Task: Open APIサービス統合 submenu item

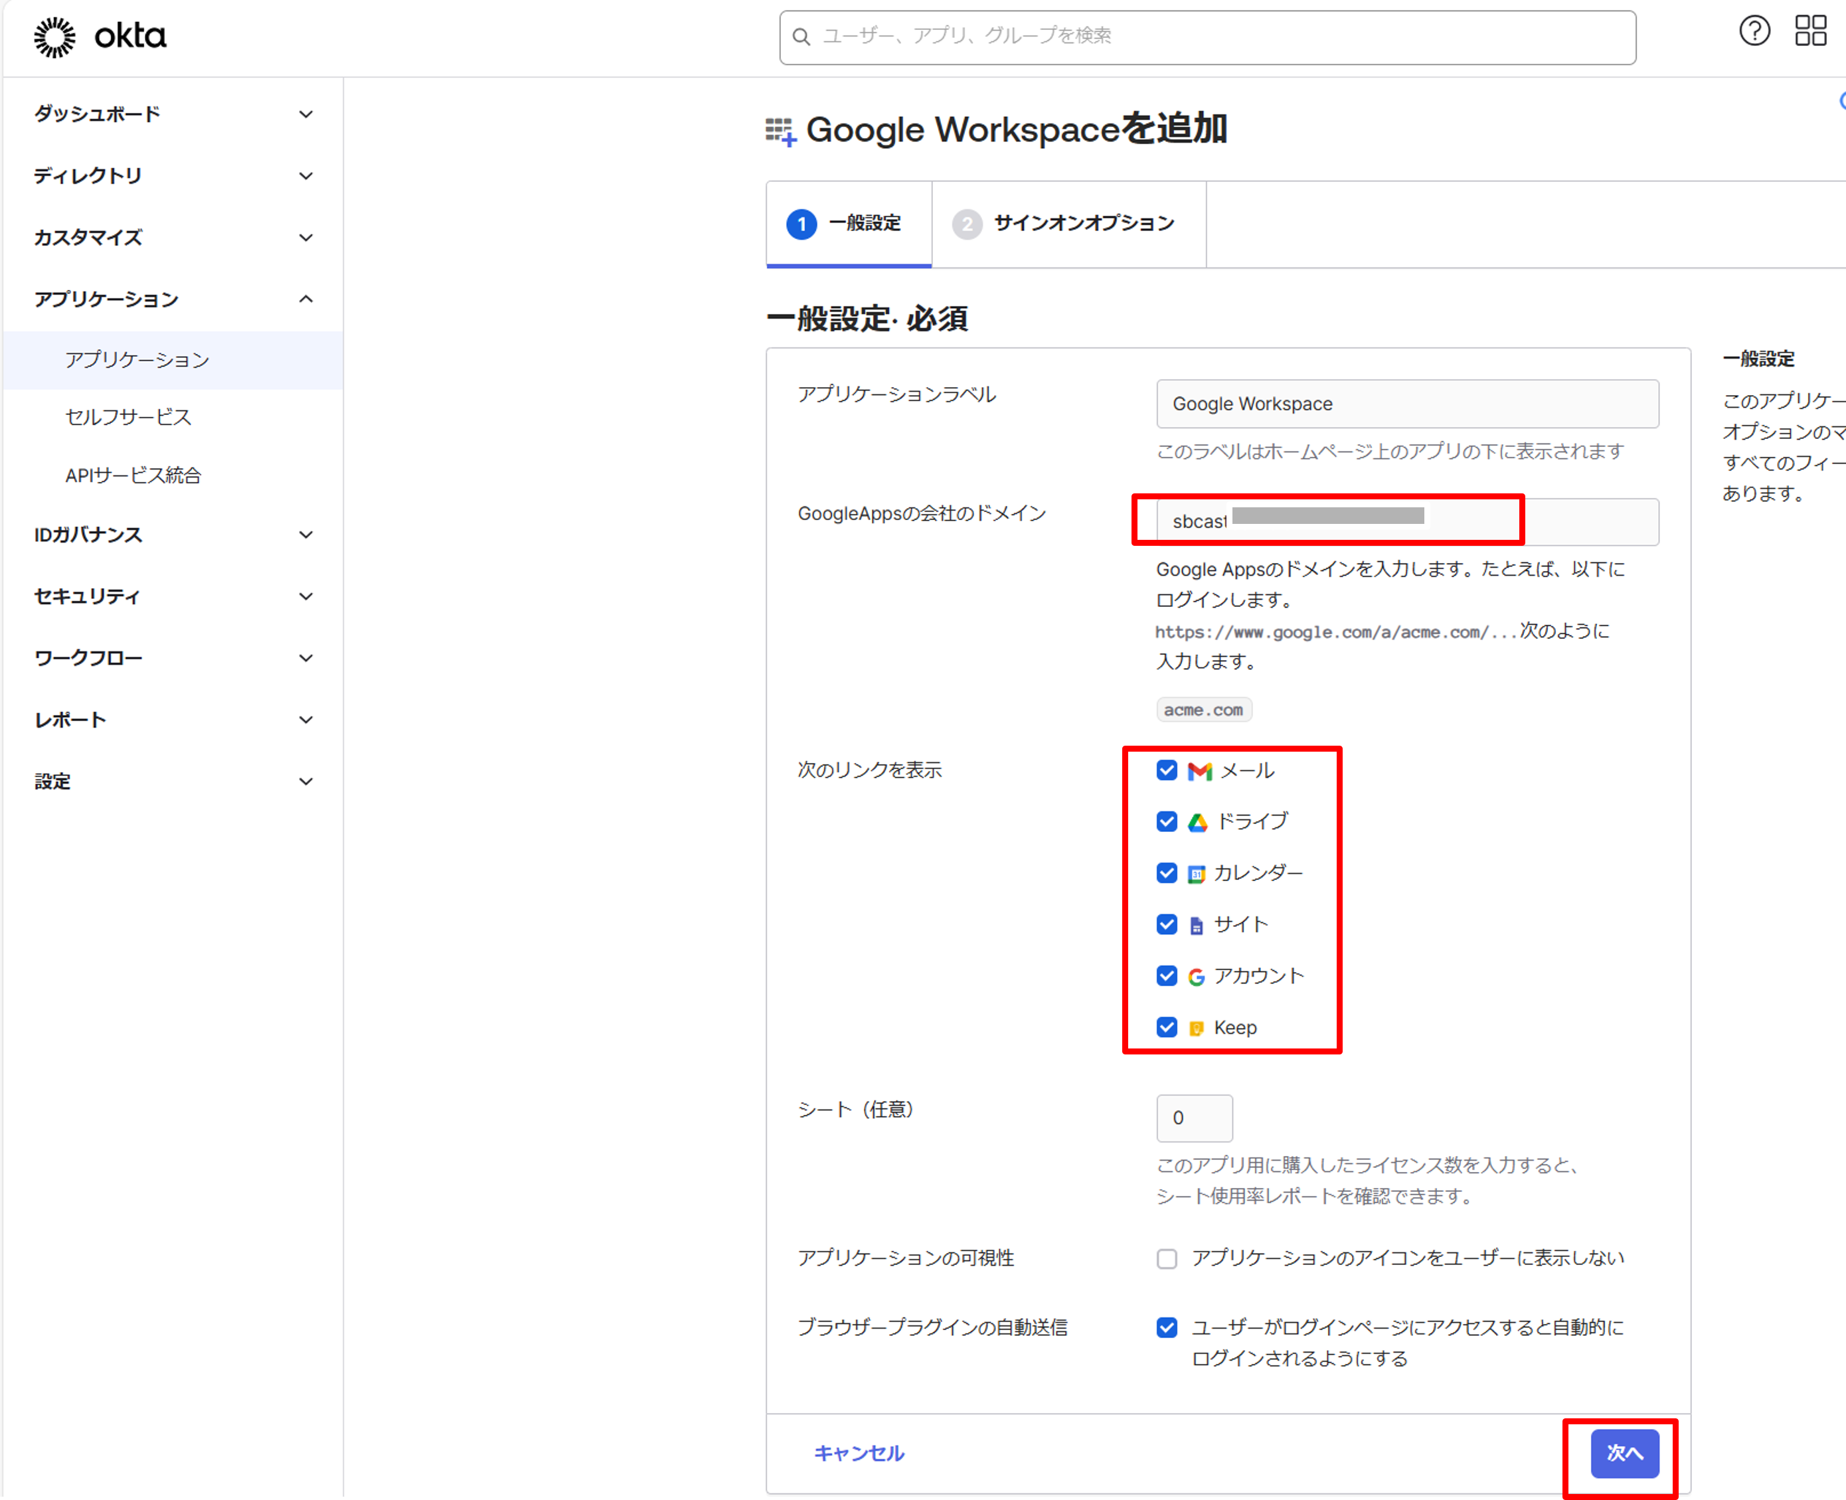Action: point(133,475)
